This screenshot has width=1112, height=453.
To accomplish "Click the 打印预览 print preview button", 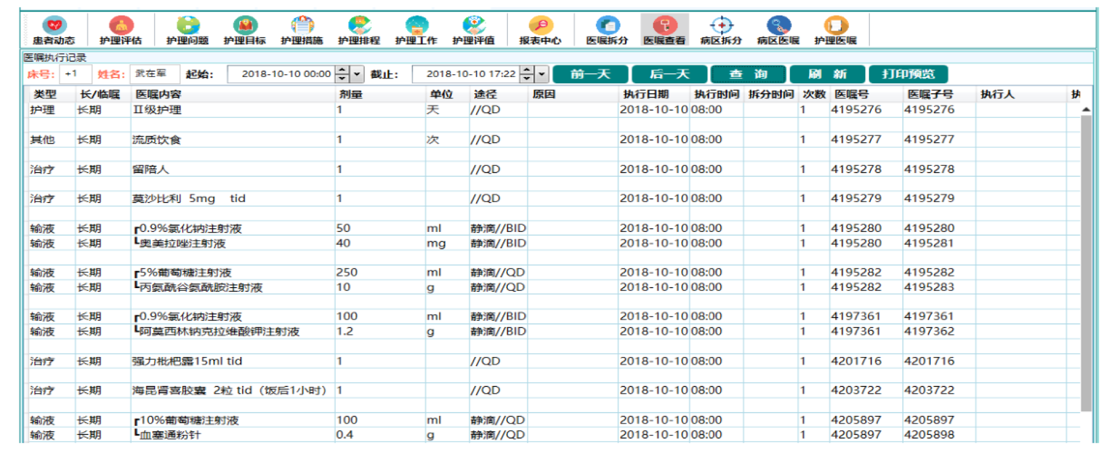I will (908, 74).
